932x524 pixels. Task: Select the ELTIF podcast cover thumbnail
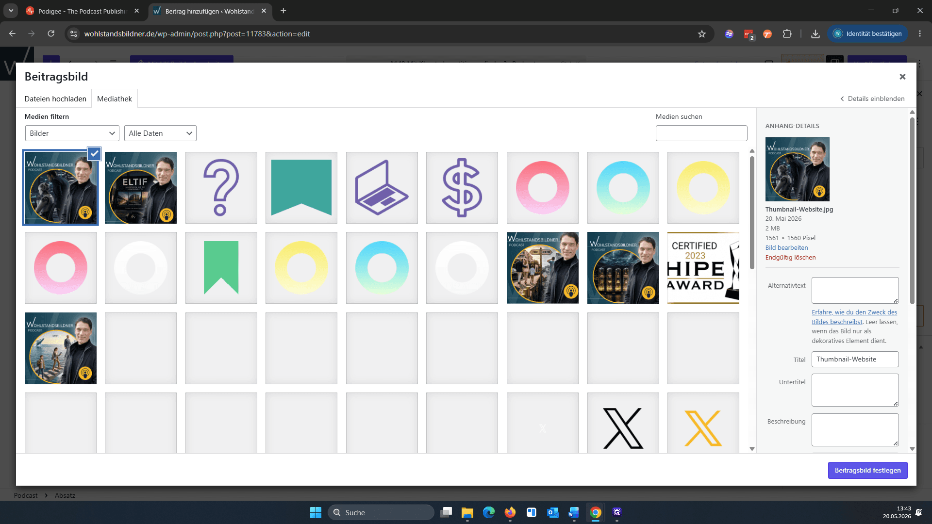pos(141,188)
